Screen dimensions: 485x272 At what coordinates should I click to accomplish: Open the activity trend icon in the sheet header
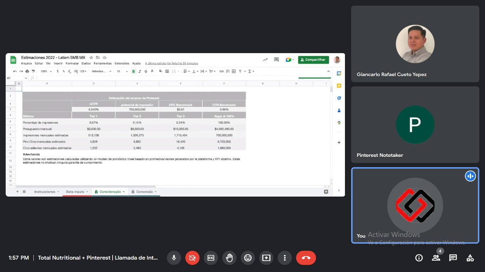(x=265, y=60)
